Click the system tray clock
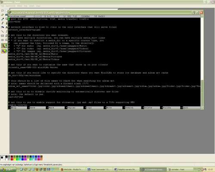The width and height of the screenshot is (215, 172). point(210,169)
